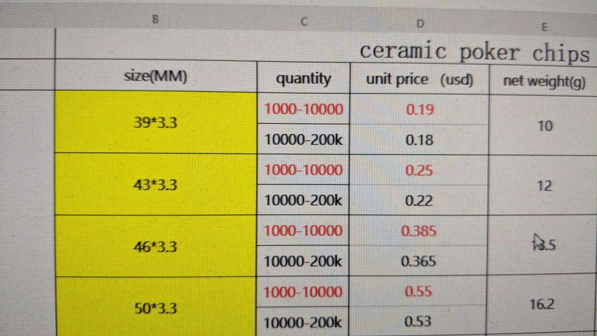Image resolution: width=597 pixels, height=336 pixels.
Task: Select the yellow 39*3.3 size cell
Action: pyautogui.click(x=156, y=122)
